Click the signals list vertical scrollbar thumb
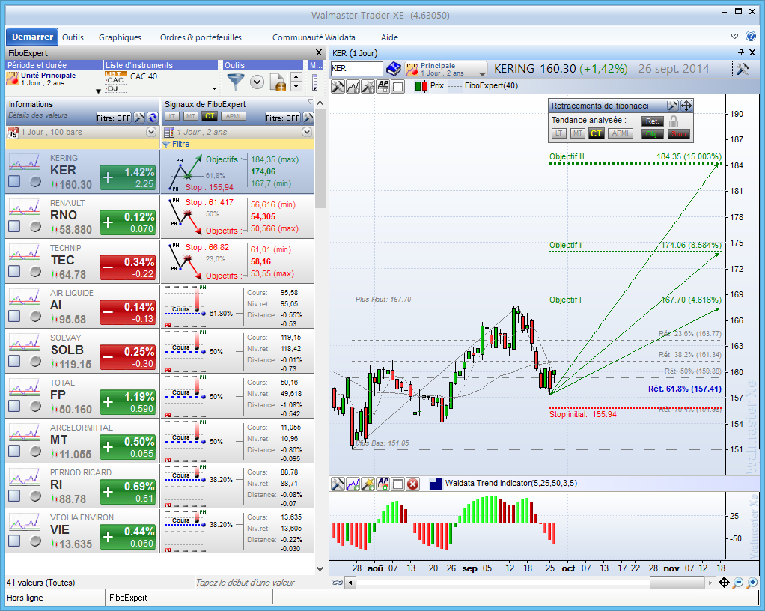765x611 pixels. pyautogui.click(x=320, y=159)
